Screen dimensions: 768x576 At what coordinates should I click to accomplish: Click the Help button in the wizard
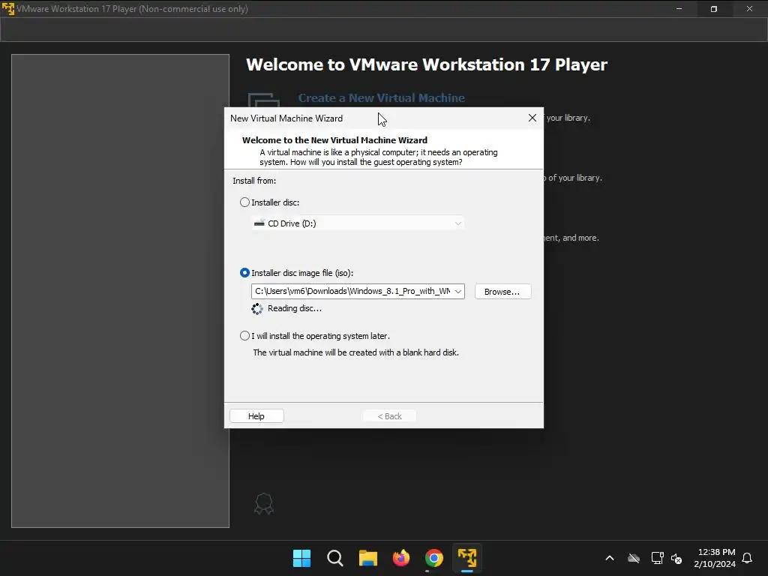pos(256,416)
